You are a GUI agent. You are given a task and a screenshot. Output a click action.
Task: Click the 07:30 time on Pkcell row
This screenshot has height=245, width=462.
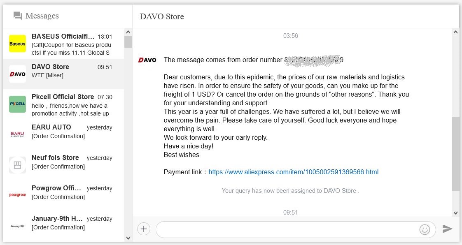point(105,97)
